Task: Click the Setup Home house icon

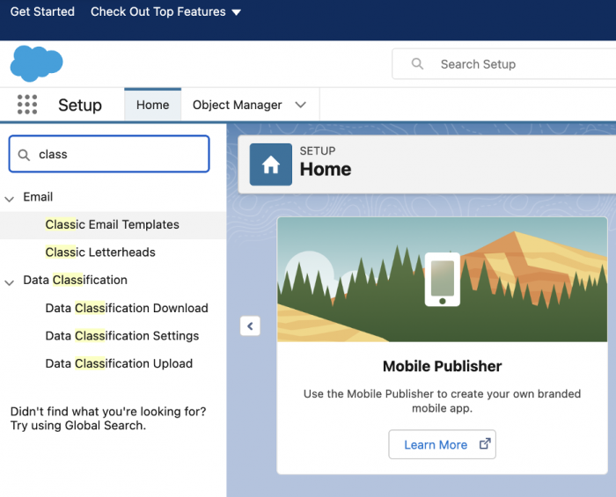Action: click(271, 164)
